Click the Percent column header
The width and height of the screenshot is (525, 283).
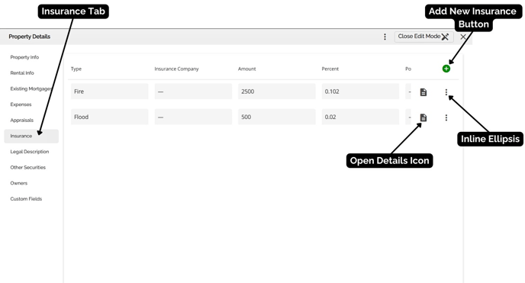pyautogui.click(x=330, y=69)
